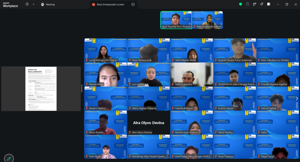Select Kelly Khalishah's video tile

pos(207,20)
